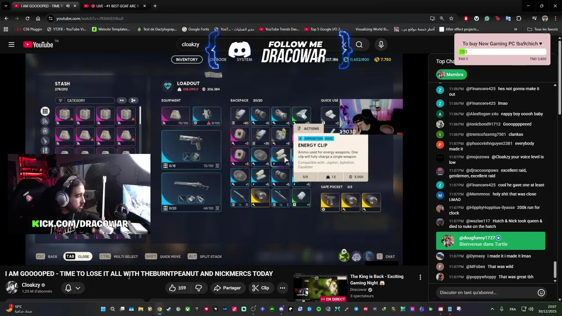
Task: Open the three-dot more actions under the video
Action: tap(282, 288)
